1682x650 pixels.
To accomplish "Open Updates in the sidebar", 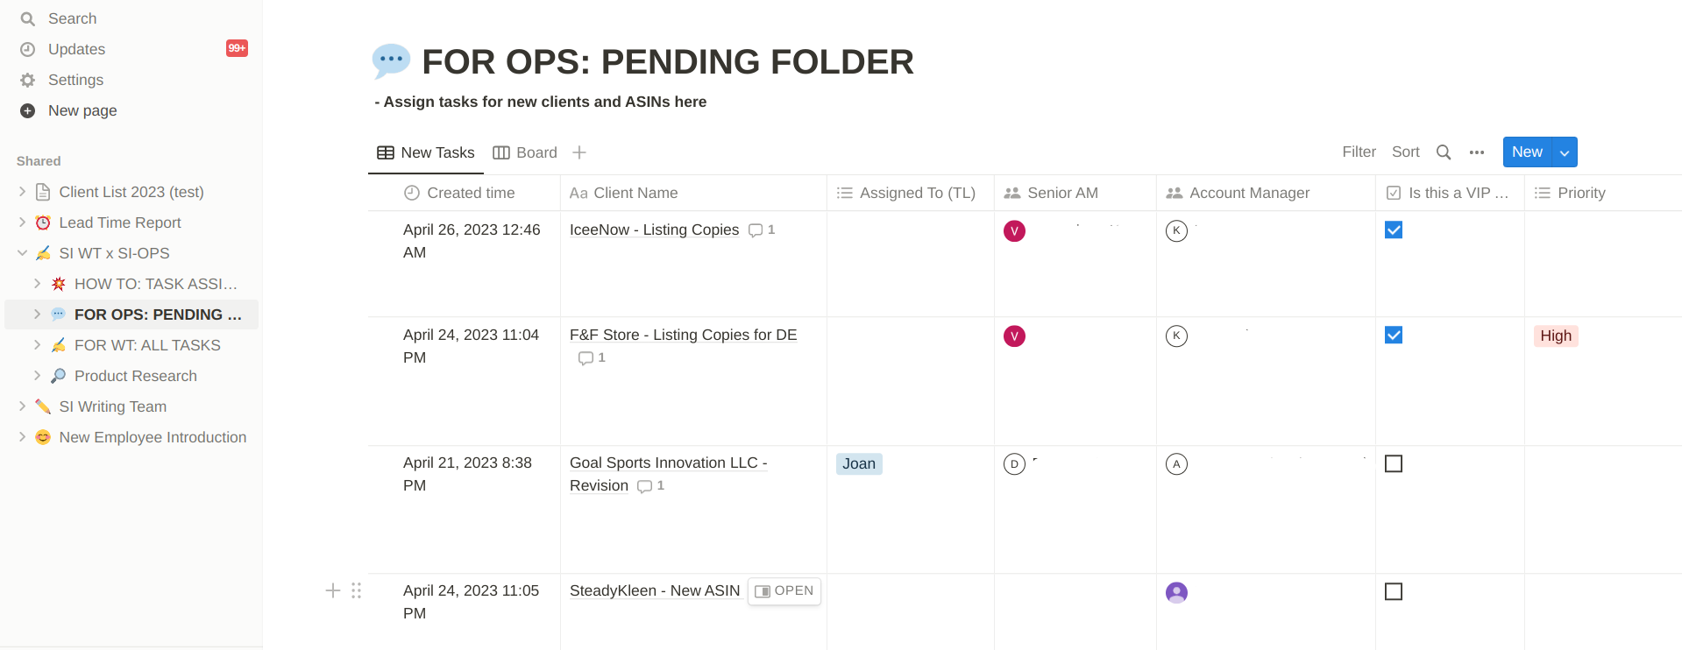I will [76, 49].
